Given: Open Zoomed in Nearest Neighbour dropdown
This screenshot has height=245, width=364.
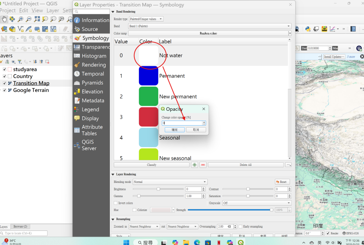Looking at the screenshot, I should 144,227.
